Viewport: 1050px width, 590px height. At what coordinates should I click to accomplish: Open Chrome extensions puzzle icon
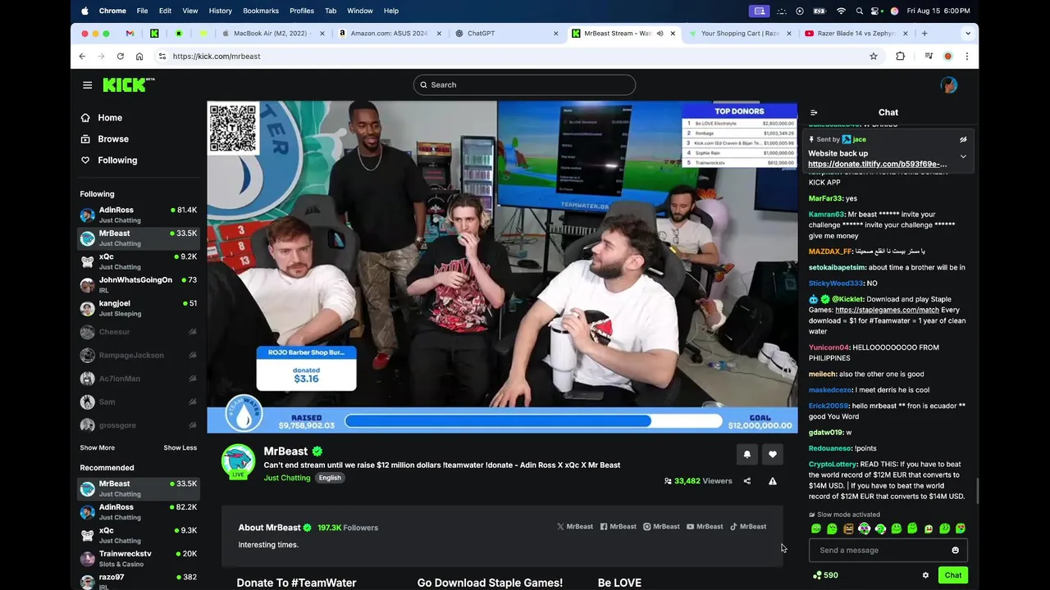900,57
